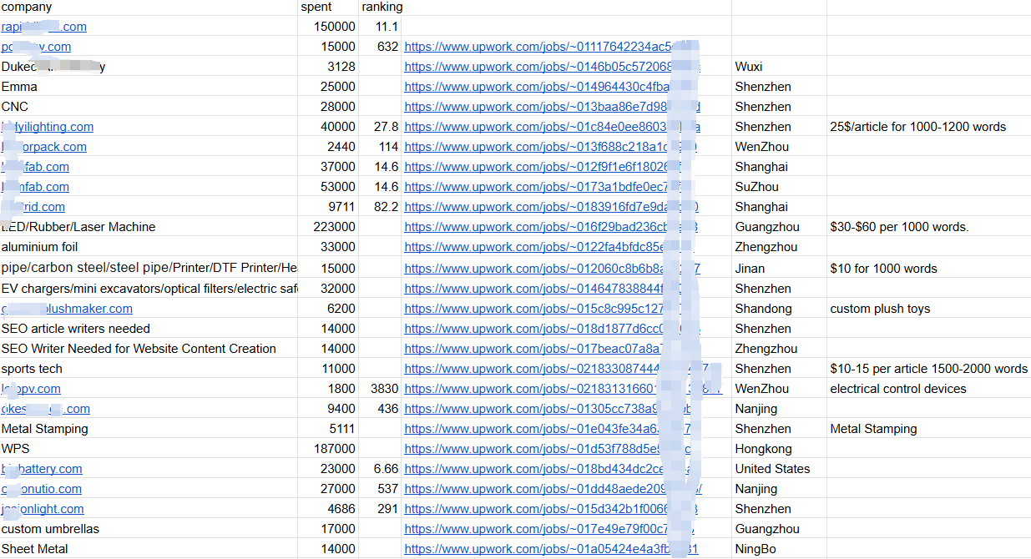Visit the Upwork job link for sports tech
The height and width of the screenshot is (559, 1031).
[557, 369]
